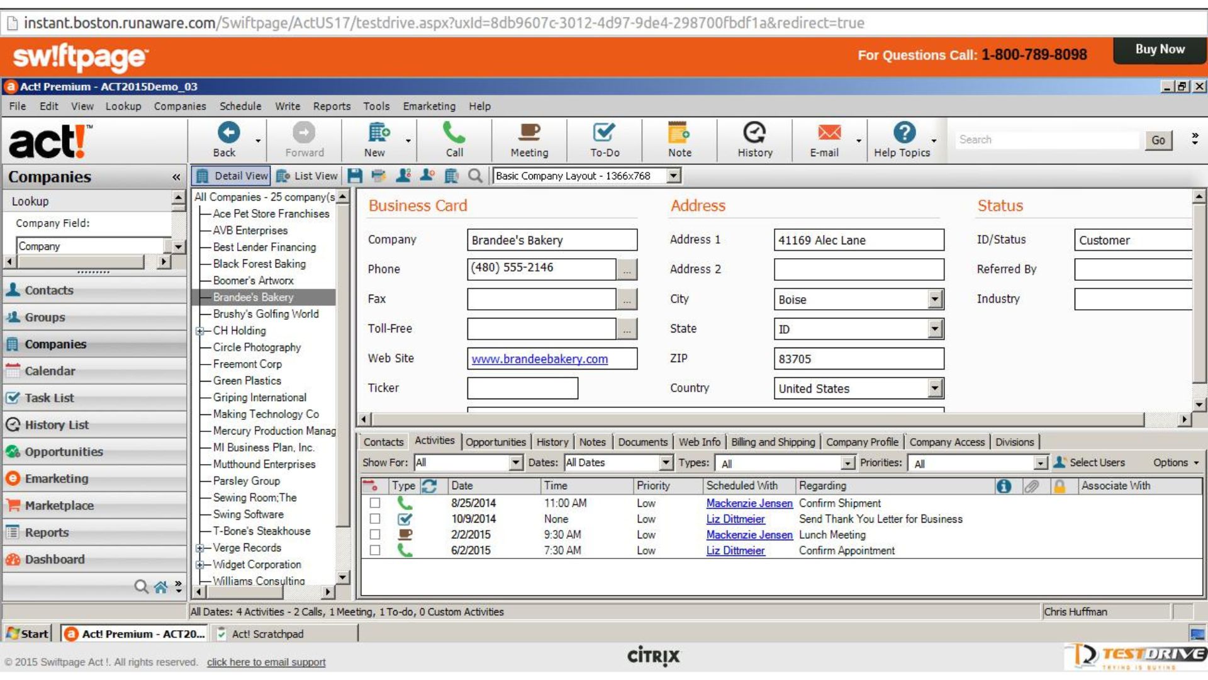Open the Lookup menu

[123, 106]
